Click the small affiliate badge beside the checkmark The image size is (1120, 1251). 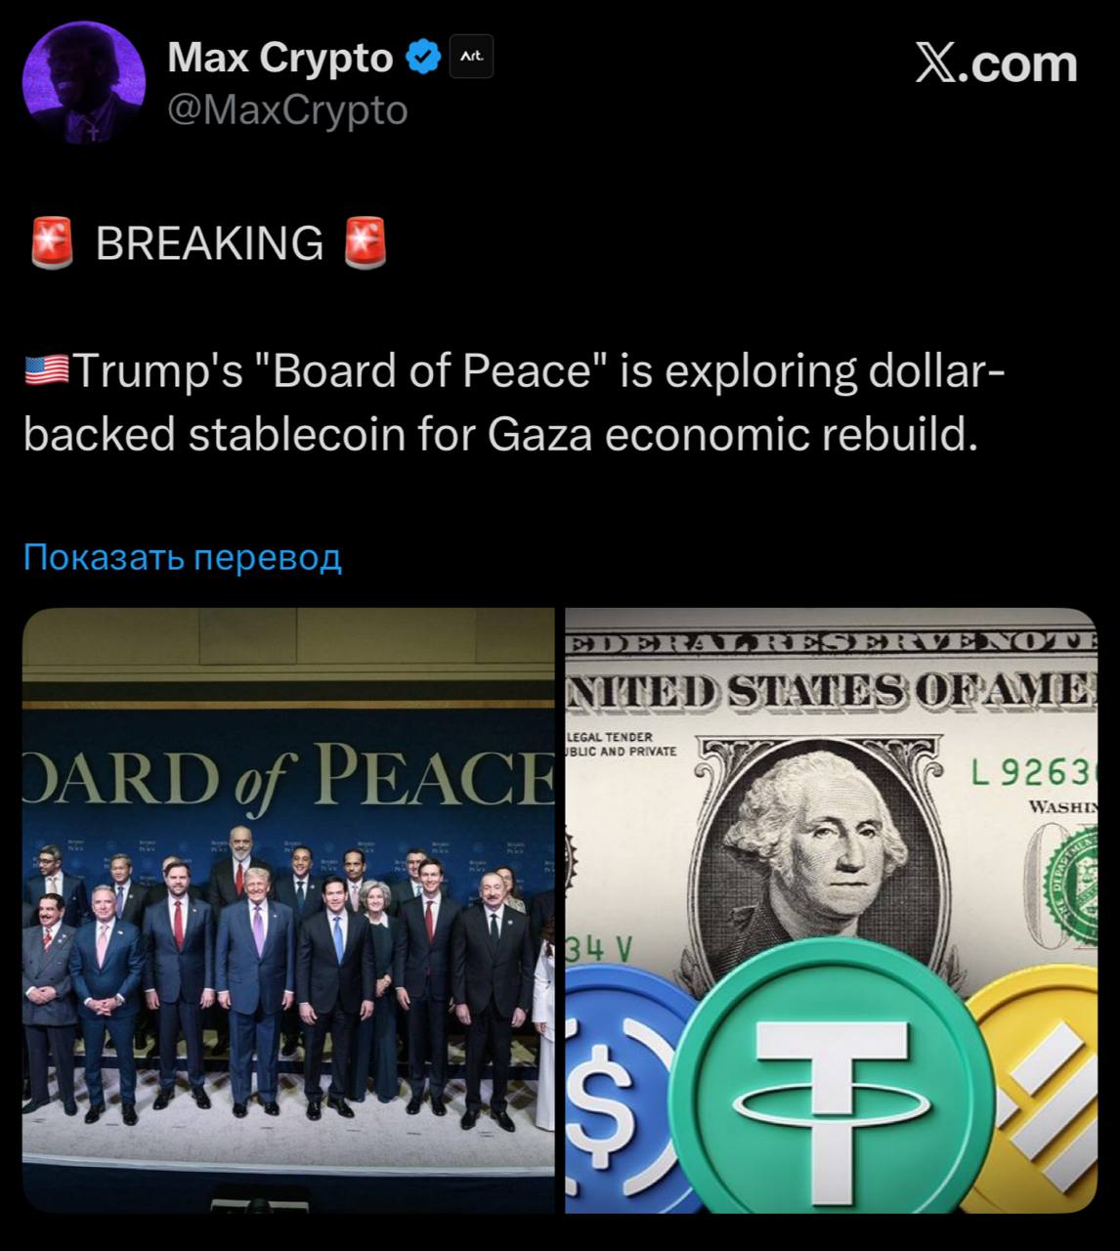tap(471, 59)
